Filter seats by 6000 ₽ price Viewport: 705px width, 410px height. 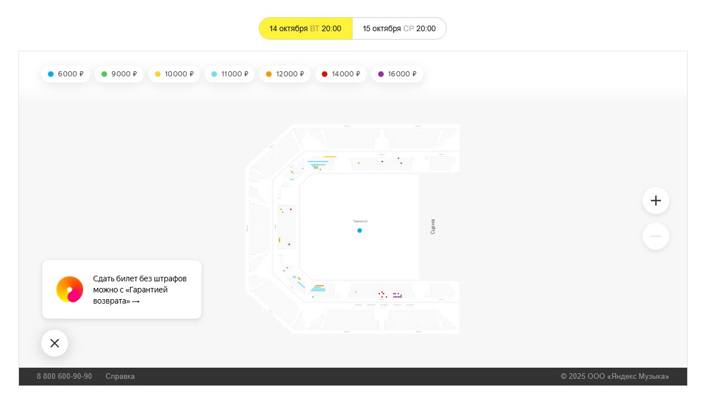[x=65, y=74]
